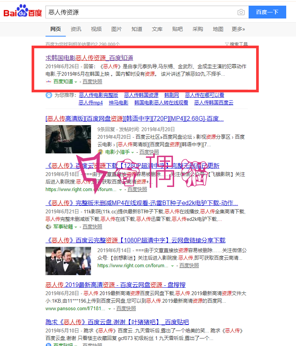The height and width of the screenshot is (346, 296).
Task: Open 《恶人传》百度云完整资源【1080P超清中字】 result
Action: point(135,240)
